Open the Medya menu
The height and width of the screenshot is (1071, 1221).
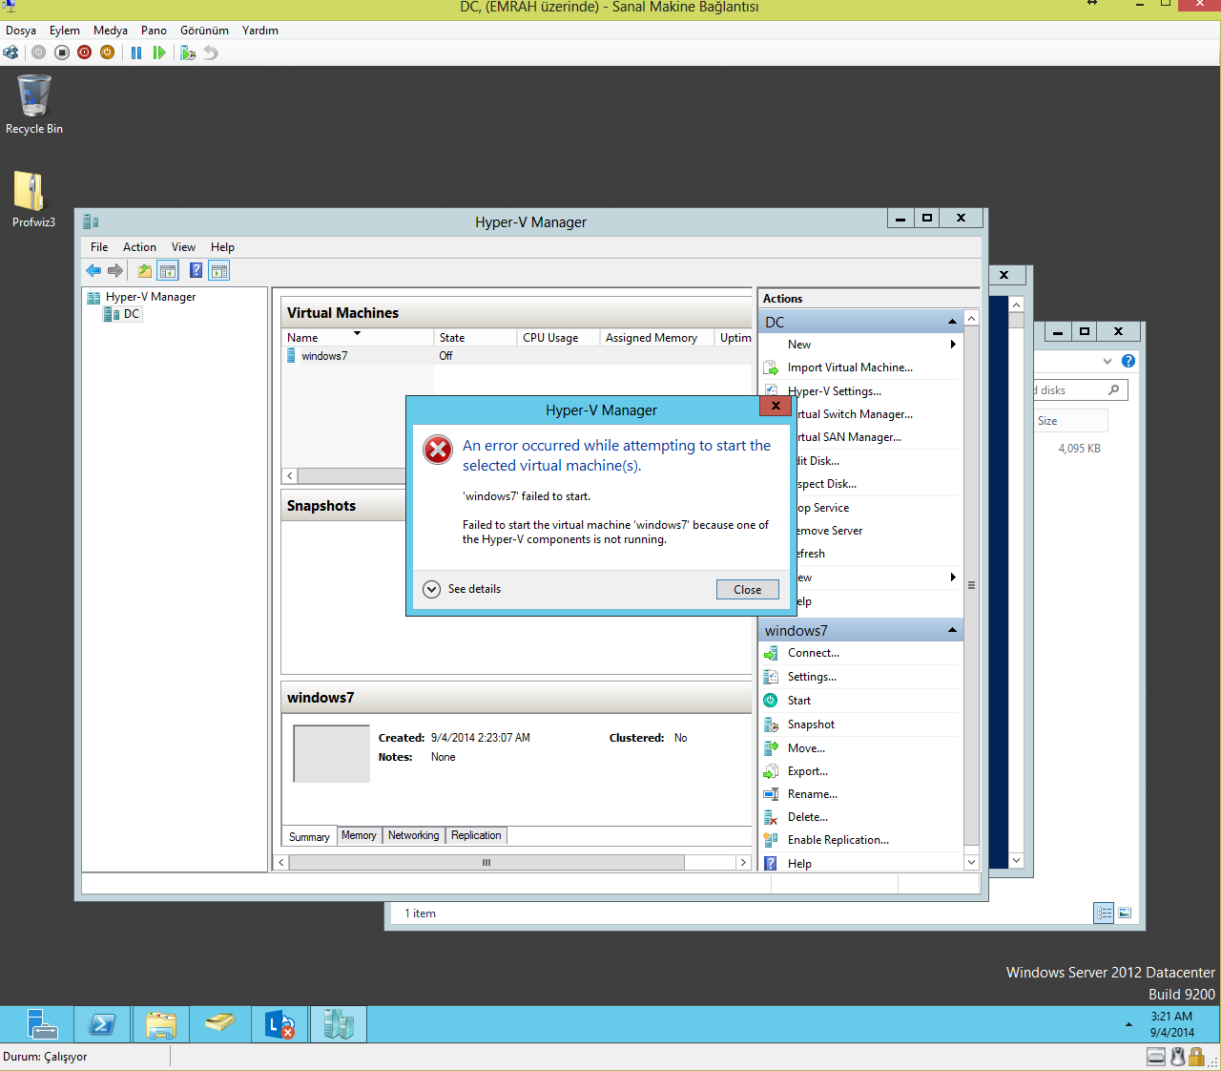pyautogui.click(x=111, y=31)
